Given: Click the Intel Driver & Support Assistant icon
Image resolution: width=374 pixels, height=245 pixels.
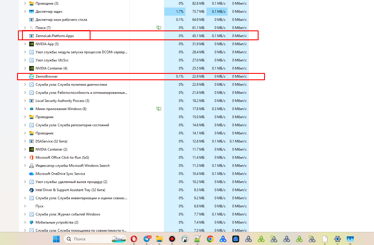Looking at the screenshot, I should (x=32, y=190).
